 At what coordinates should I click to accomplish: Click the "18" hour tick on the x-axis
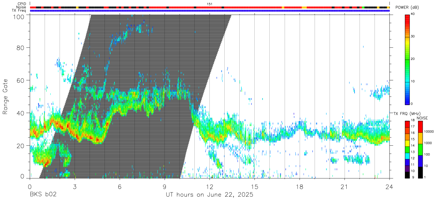point(300,187)
